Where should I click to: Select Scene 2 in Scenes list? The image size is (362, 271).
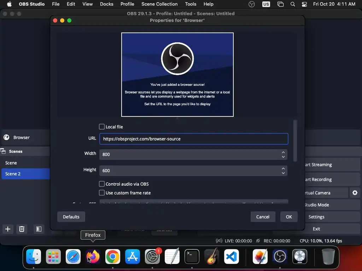[25, 174]
